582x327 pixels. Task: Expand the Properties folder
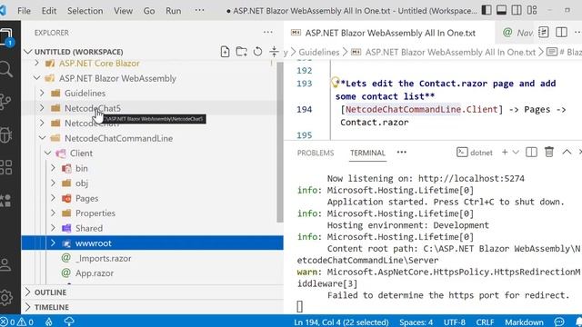click(53, 213)
